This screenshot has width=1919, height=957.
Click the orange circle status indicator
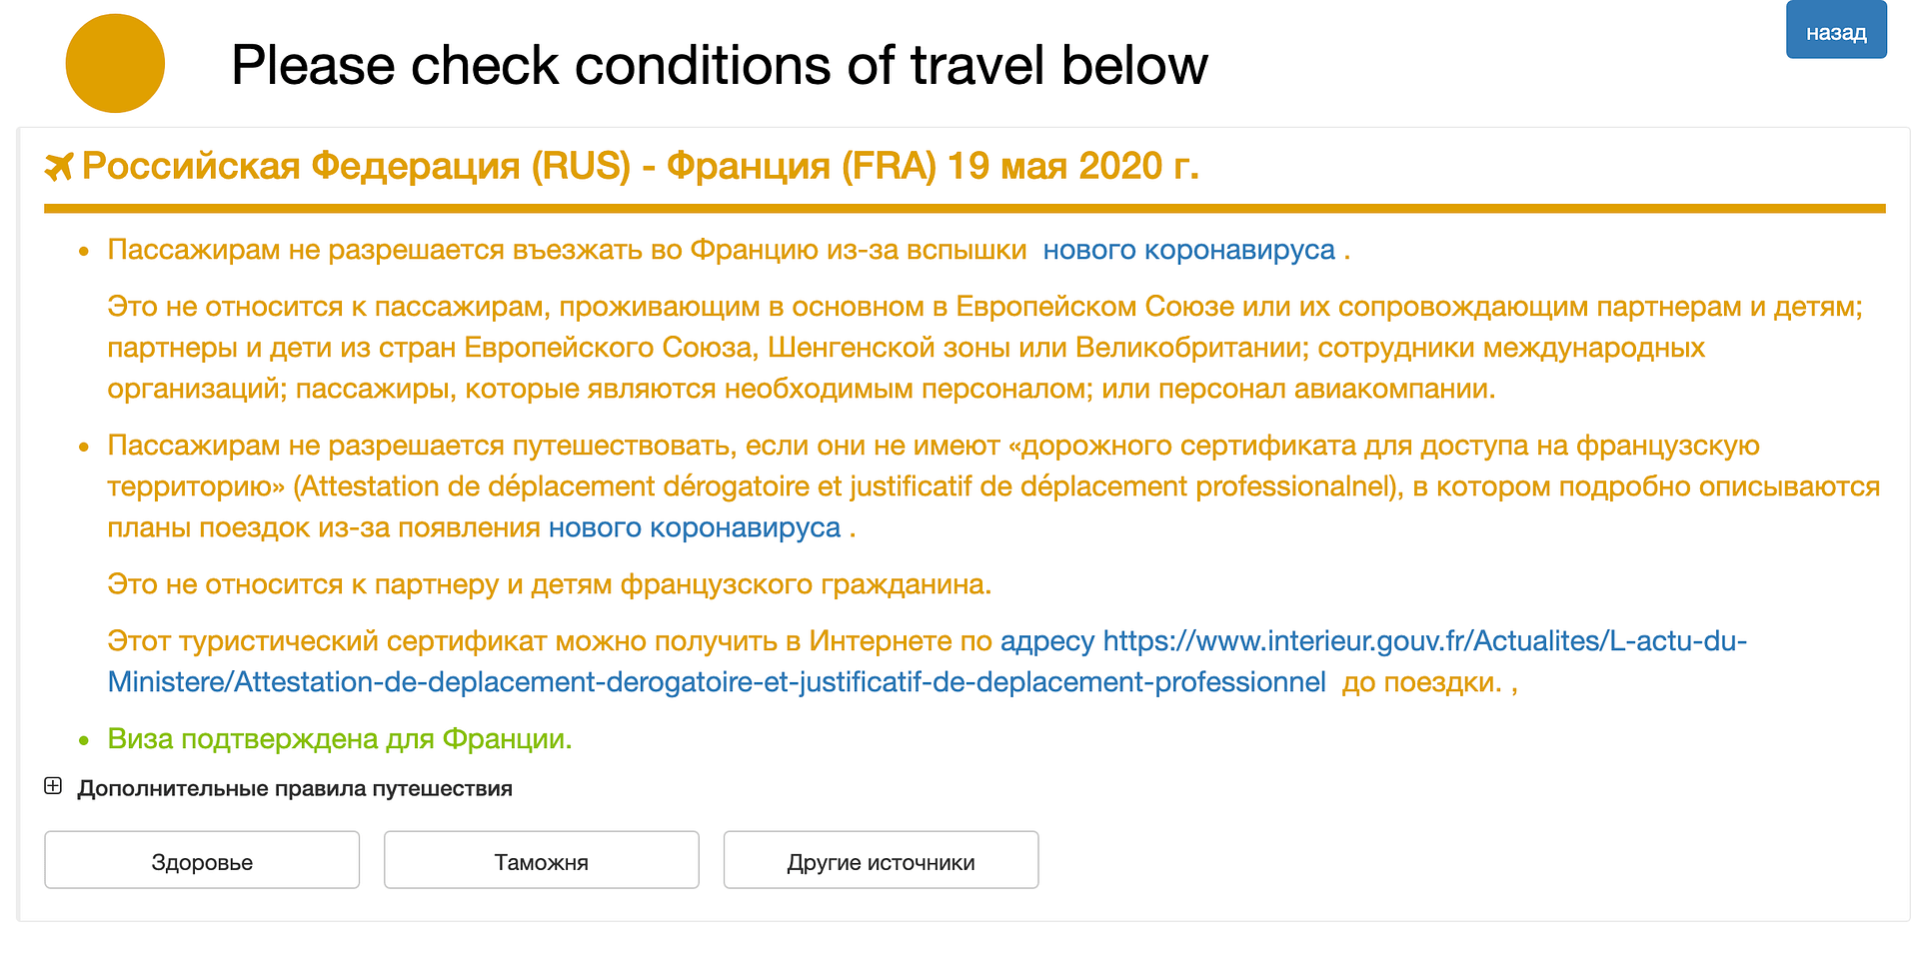click(x=115, y=63)
